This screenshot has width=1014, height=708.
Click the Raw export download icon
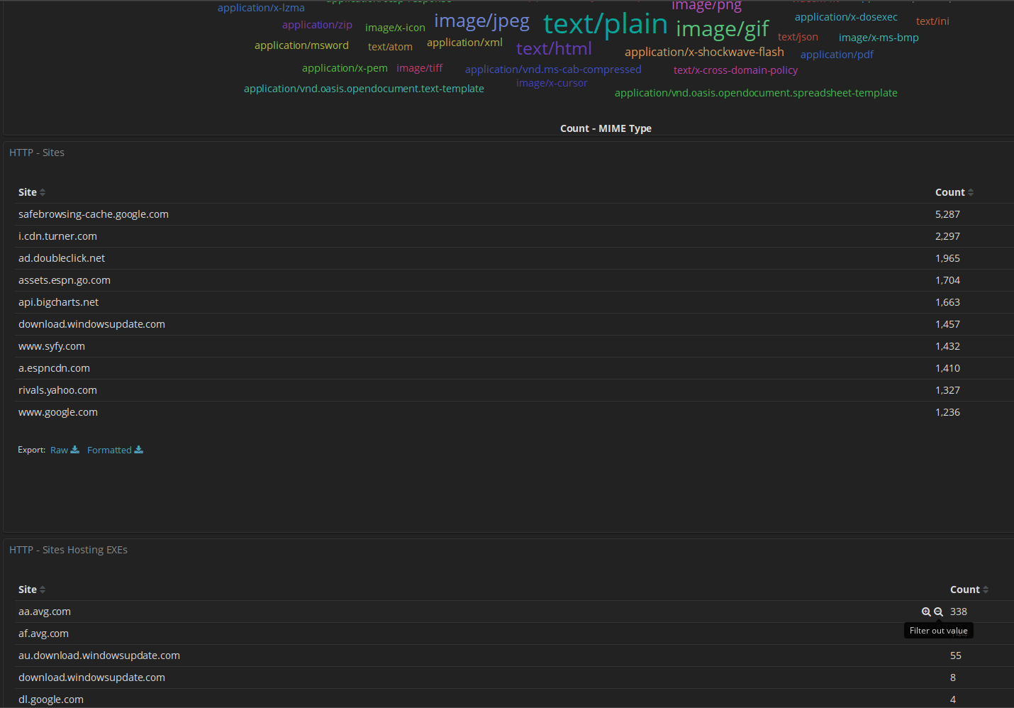point(74,449)
